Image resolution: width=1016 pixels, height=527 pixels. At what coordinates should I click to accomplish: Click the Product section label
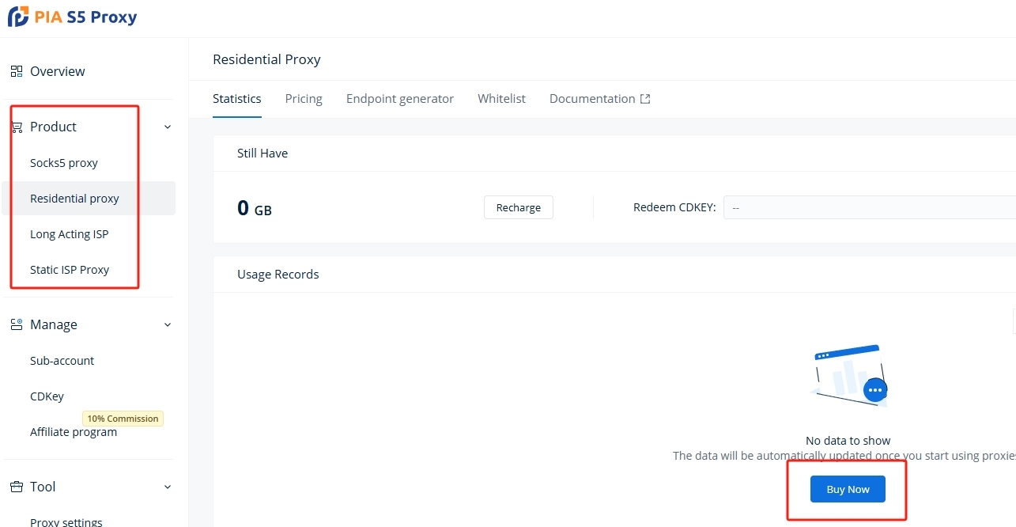tap(53, 127)
